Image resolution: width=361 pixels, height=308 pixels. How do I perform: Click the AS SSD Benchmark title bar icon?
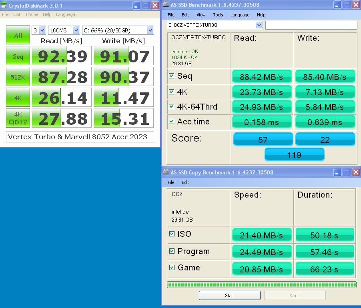coord(166,4)
